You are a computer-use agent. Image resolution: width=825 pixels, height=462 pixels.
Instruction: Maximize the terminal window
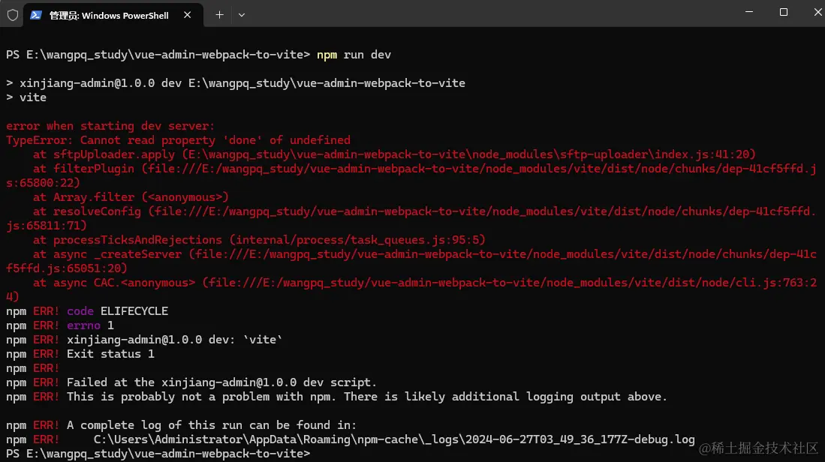[x=784, y=12]
